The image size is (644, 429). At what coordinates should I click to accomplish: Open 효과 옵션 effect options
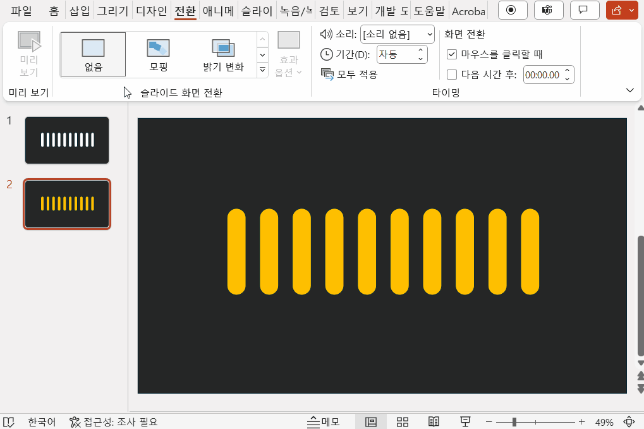coord(288,54)
